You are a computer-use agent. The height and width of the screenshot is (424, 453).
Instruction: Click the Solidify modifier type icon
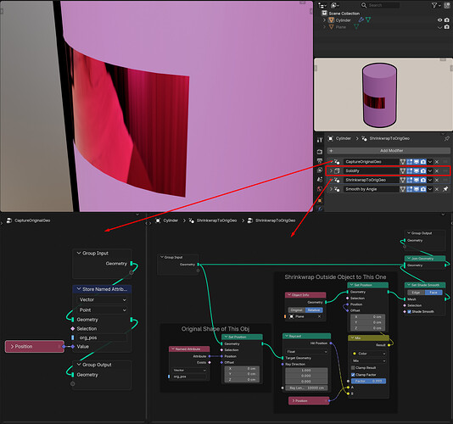337,170
